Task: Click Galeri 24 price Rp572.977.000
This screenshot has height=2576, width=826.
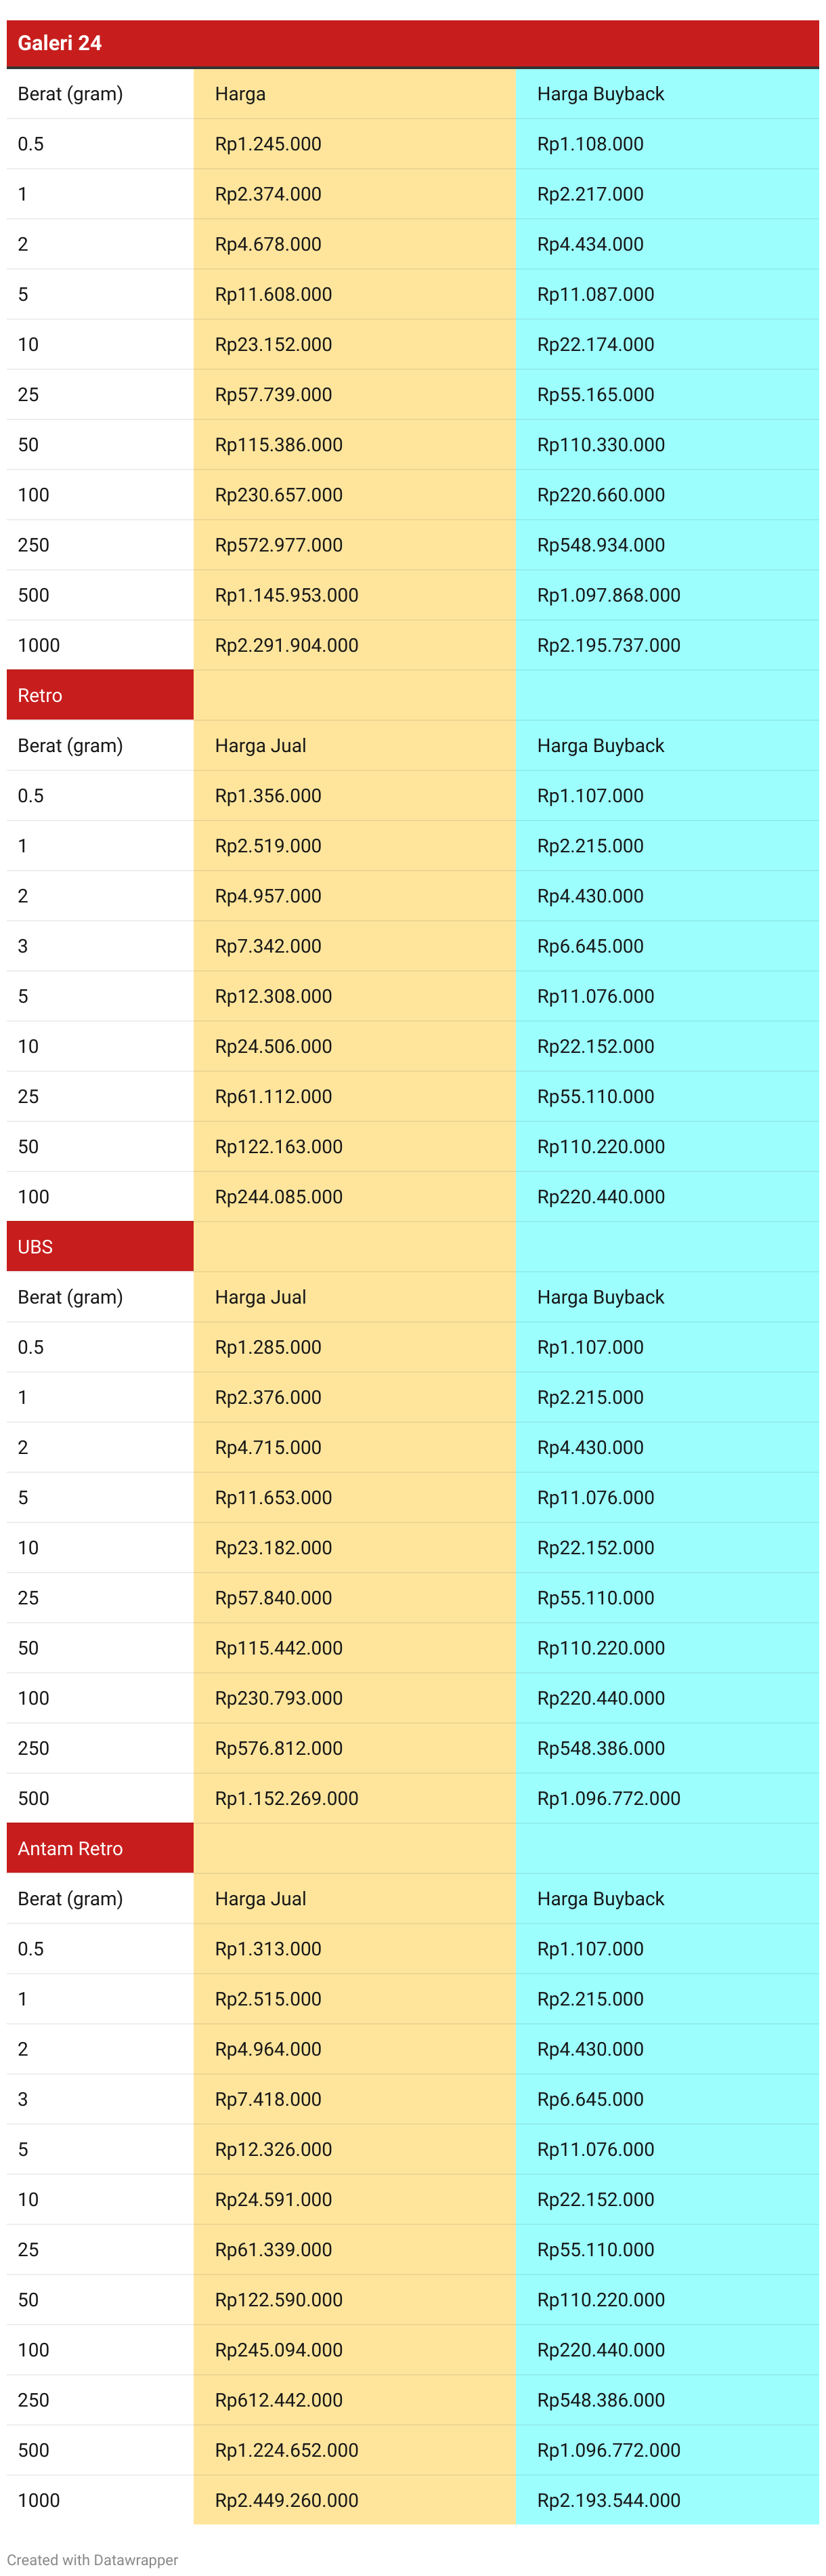Action: (279, 545)
